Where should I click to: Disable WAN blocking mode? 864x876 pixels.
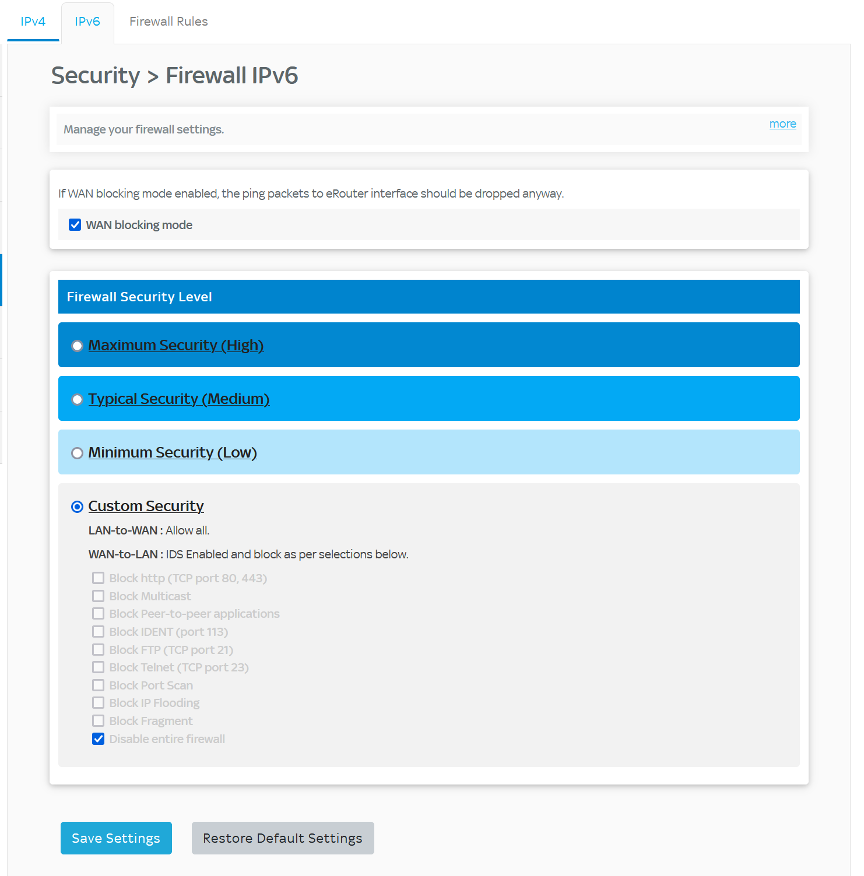[x=75, y=224]
